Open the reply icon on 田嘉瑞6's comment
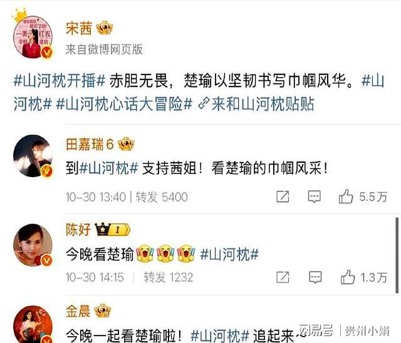This screenshot has width=401, height=343. (314, 197)
